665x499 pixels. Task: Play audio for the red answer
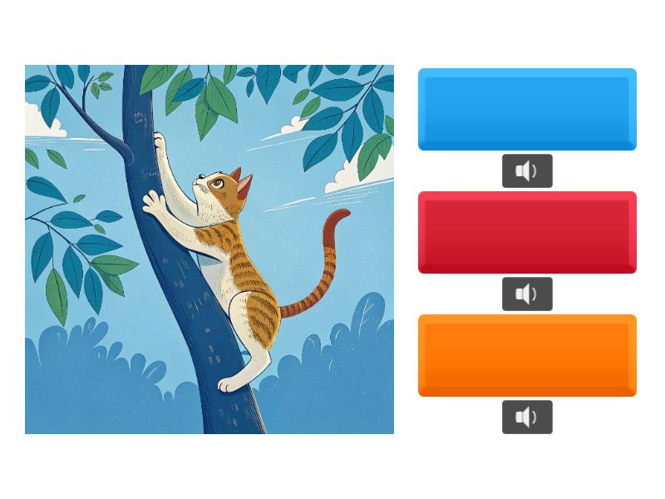pos(527,294)
